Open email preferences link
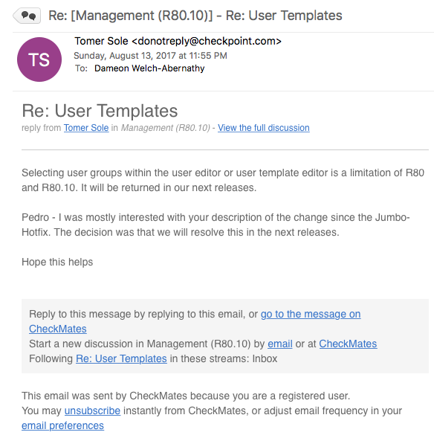The width and height of the screenshot is (434, 438). point(63,425)
